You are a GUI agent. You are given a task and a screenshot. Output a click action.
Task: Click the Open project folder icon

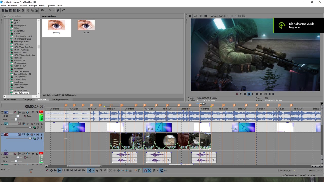click(7, 10)
